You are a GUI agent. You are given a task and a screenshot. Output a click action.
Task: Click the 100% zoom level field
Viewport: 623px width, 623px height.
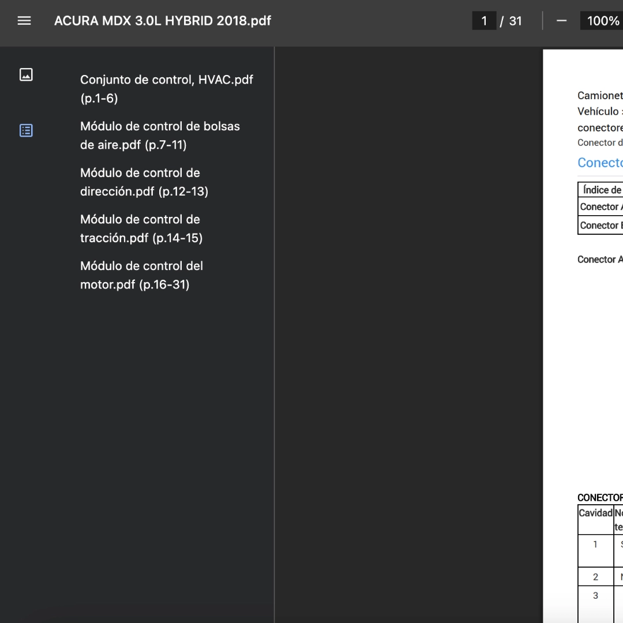tap(602, 21)
